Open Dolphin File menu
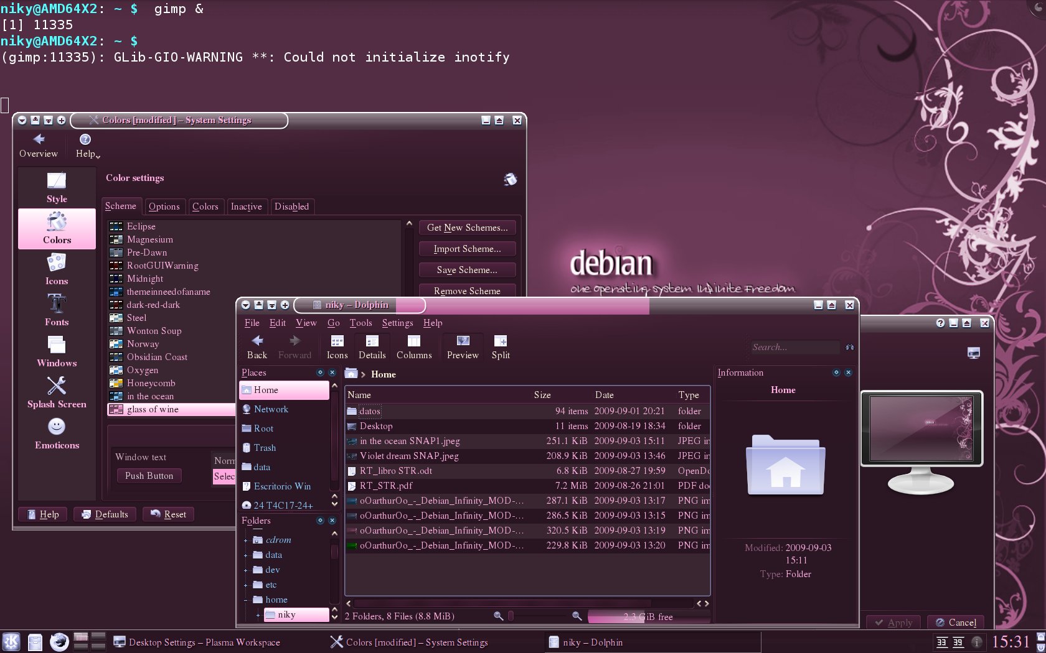The image size is (1046, 653). (x=252, y=323)
